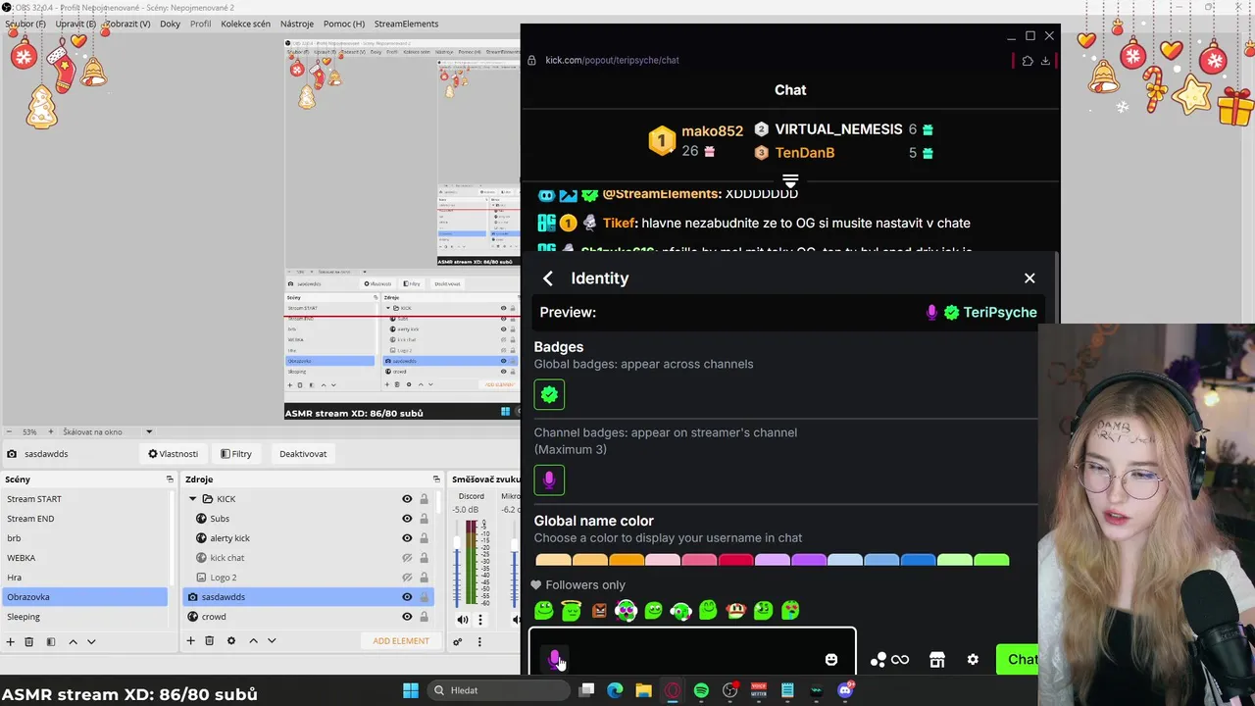Show the kick chat source
The image size is (1255, 706).
tap(407, 558)
